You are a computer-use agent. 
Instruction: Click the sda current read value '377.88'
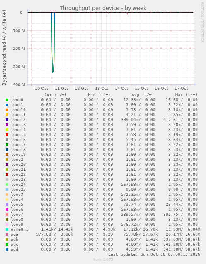[x=44, y=234]
